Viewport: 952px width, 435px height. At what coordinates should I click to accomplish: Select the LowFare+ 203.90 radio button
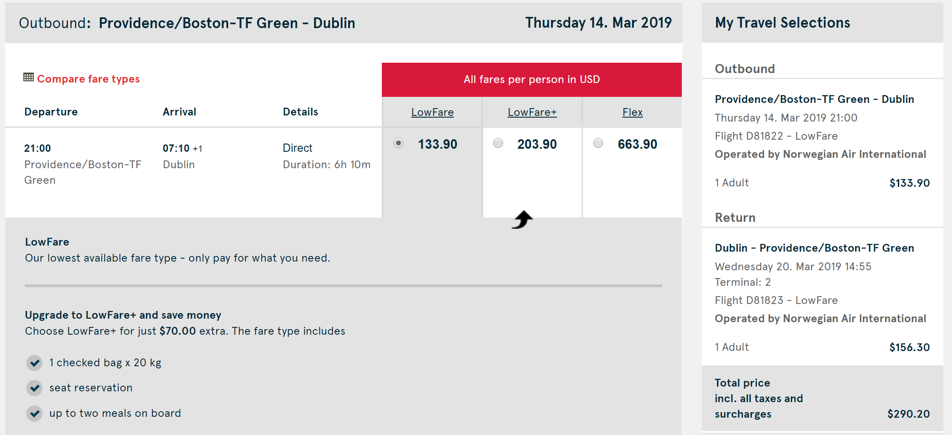point(498,143)
